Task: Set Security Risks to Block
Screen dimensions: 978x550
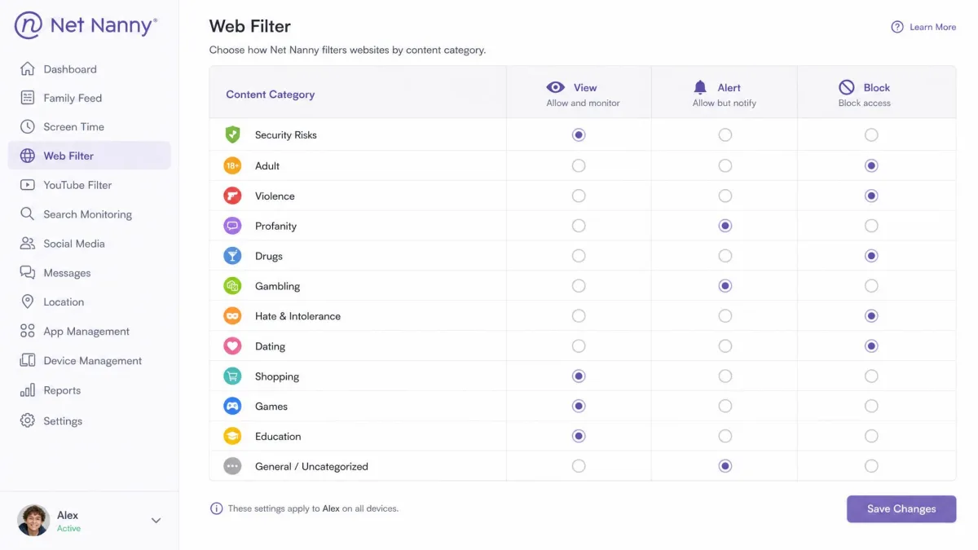Action: [871, 135]
